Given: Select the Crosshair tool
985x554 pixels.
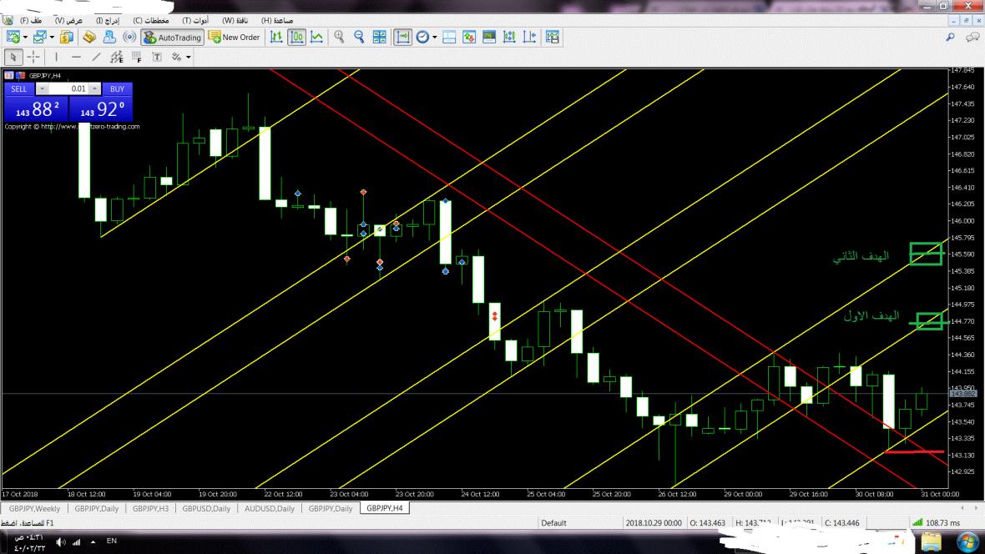Looking at the screenshot, I should tap(33, 57).
